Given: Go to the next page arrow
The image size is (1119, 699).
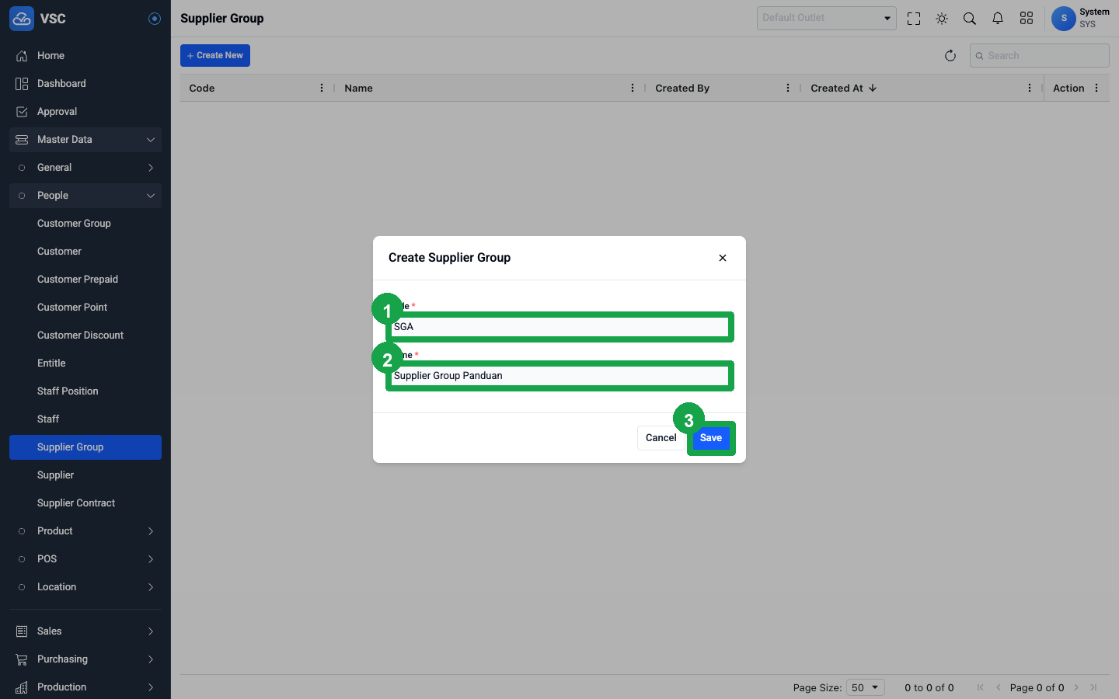Looking at the screenshot, I should pyautogui.click(x=1076, y=687).
